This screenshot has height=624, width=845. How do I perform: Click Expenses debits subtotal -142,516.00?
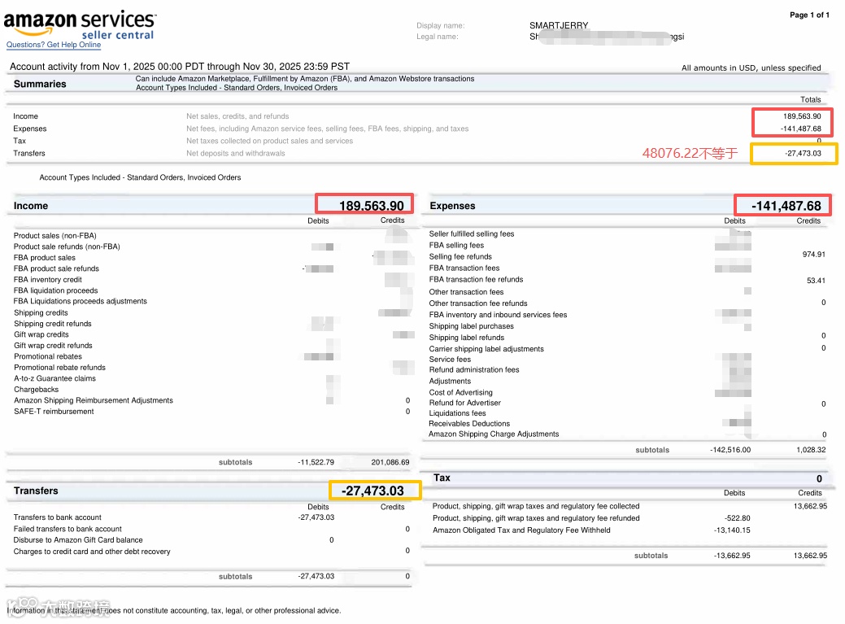pos(730,450)
